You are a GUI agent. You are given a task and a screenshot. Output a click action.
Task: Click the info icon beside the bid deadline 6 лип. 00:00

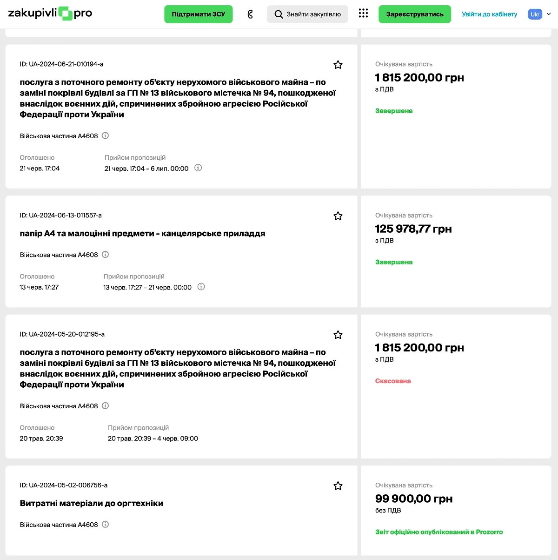pyautogui.click(x=198, y=168)
